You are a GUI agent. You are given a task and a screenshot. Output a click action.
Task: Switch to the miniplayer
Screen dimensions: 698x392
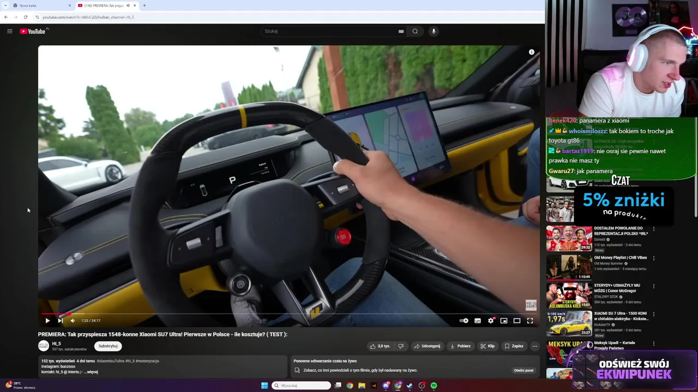tap(504, 321)
